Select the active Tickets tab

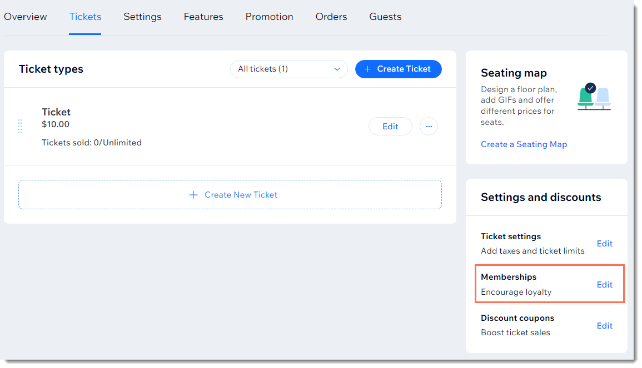(x=85, y=17)
